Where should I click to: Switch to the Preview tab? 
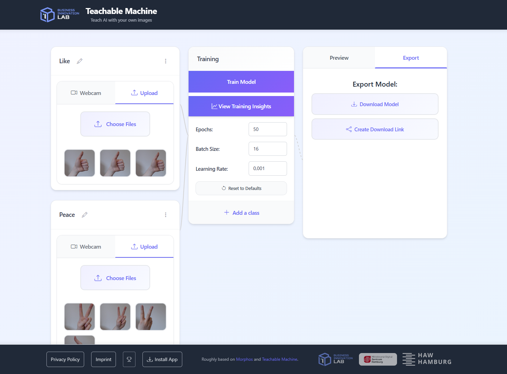(x=339, y=58)
